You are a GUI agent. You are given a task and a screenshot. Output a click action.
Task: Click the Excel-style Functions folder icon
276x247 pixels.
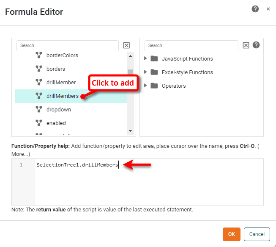(x=154, y=72)
